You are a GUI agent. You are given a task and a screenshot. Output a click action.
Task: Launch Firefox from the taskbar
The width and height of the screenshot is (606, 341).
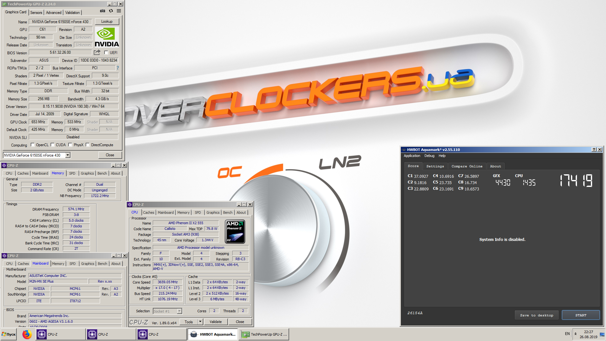click(x=27, y=334)
